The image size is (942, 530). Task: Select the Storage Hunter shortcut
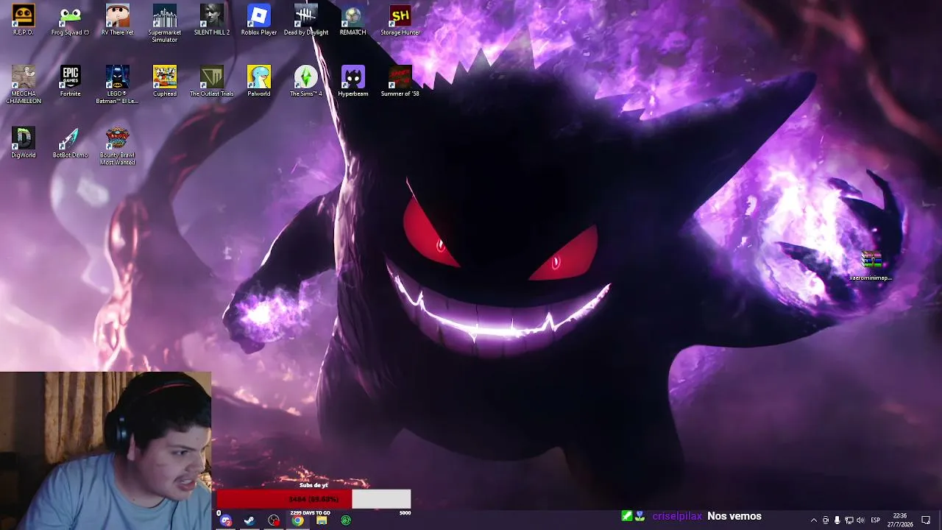pos(400,20)
